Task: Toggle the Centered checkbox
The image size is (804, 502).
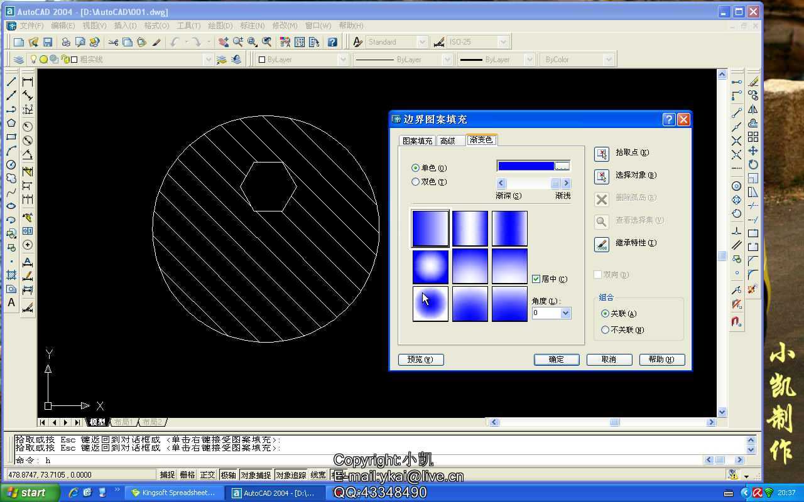Action: [x=536, y=279]
